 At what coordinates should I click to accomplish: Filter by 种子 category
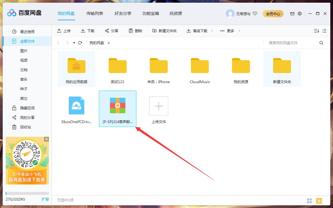(24, 89)
